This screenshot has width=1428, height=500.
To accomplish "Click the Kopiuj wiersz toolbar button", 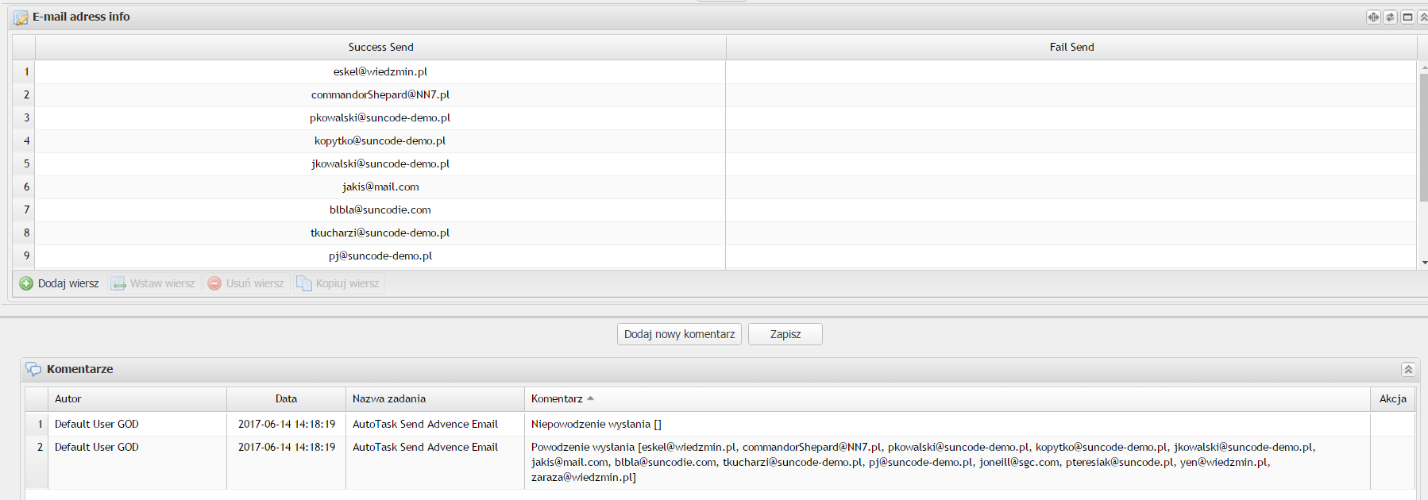I will pos(338,283).
